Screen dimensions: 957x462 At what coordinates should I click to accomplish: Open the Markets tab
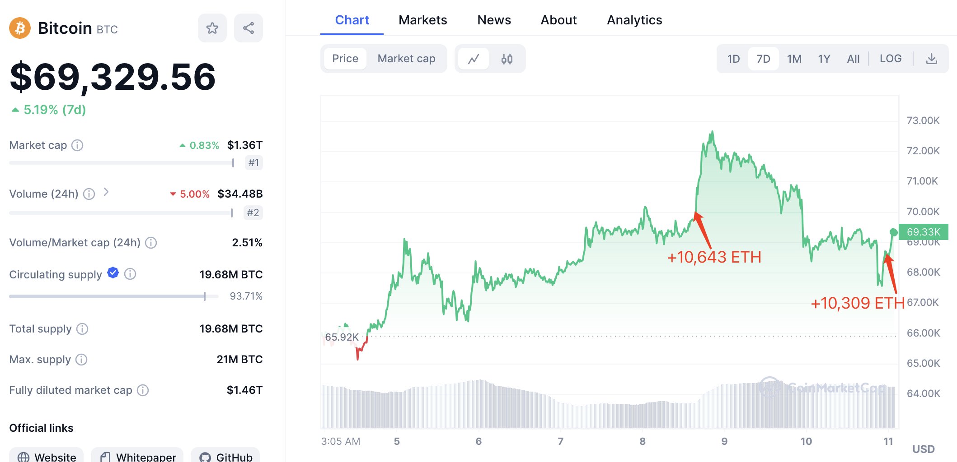pos(422,20)
